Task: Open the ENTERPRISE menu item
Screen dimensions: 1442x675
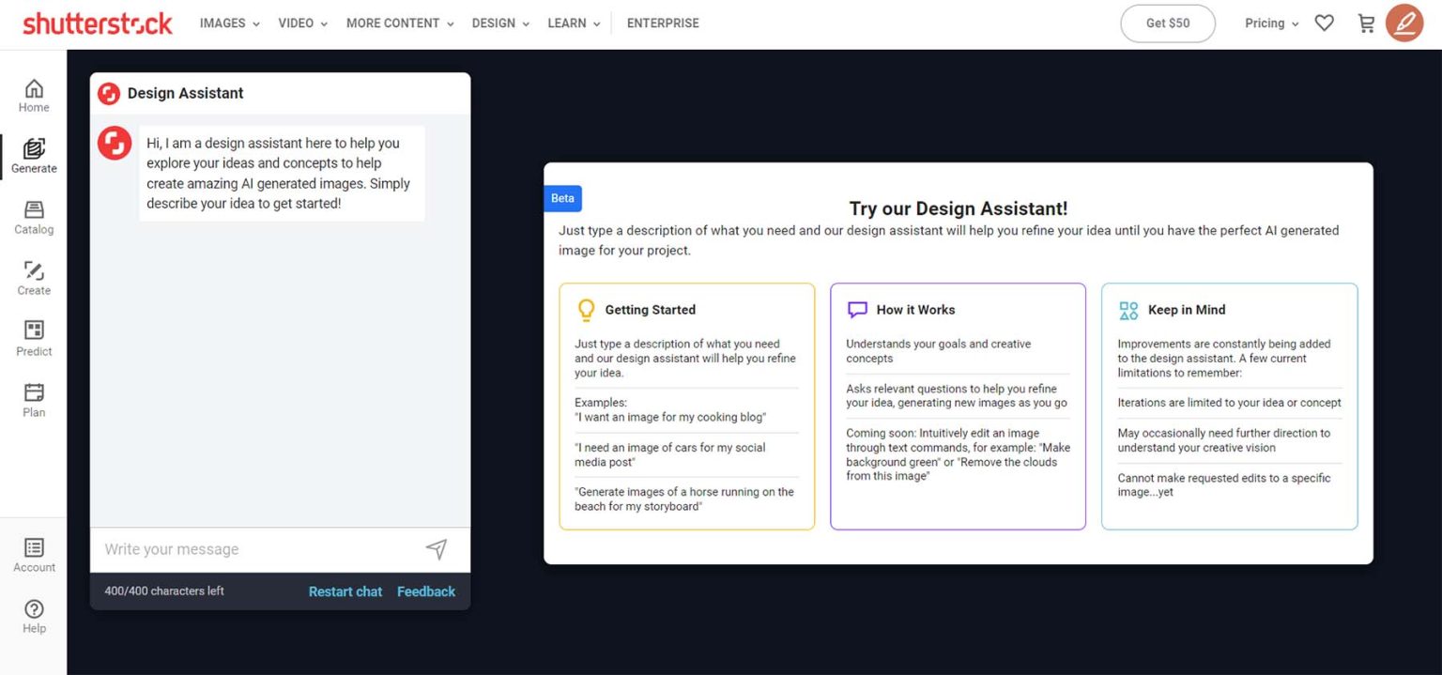Action: (x=663, y=23)
